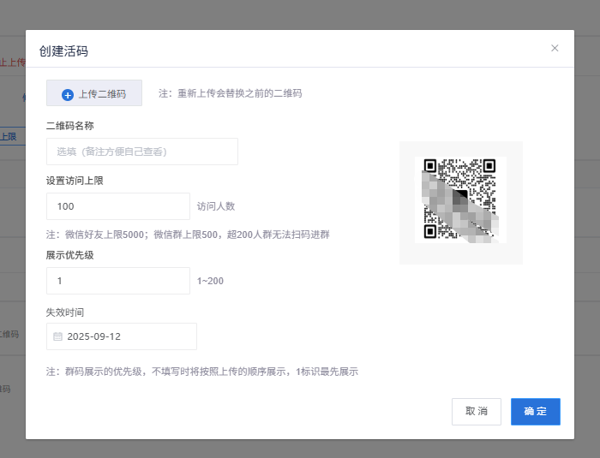Click the 上传二维码 button label
600x458 pixels.
102,94
